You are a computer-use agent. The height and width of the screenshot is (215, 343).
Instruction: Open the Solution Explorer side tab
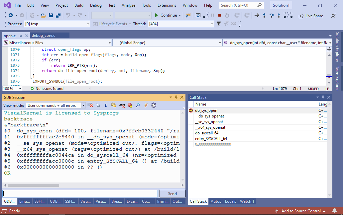(x=337, y=47)
